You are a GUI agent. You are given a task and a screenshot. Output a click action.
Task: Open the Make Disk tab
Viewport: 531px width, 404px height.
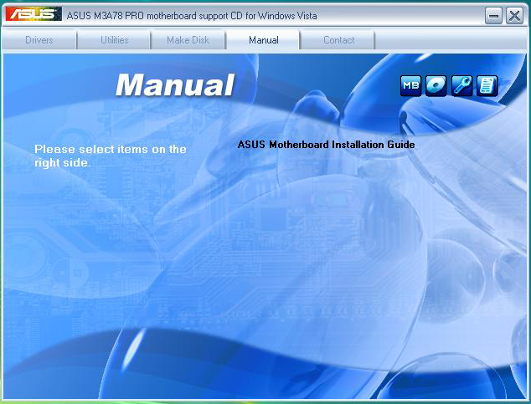(188, 40)
